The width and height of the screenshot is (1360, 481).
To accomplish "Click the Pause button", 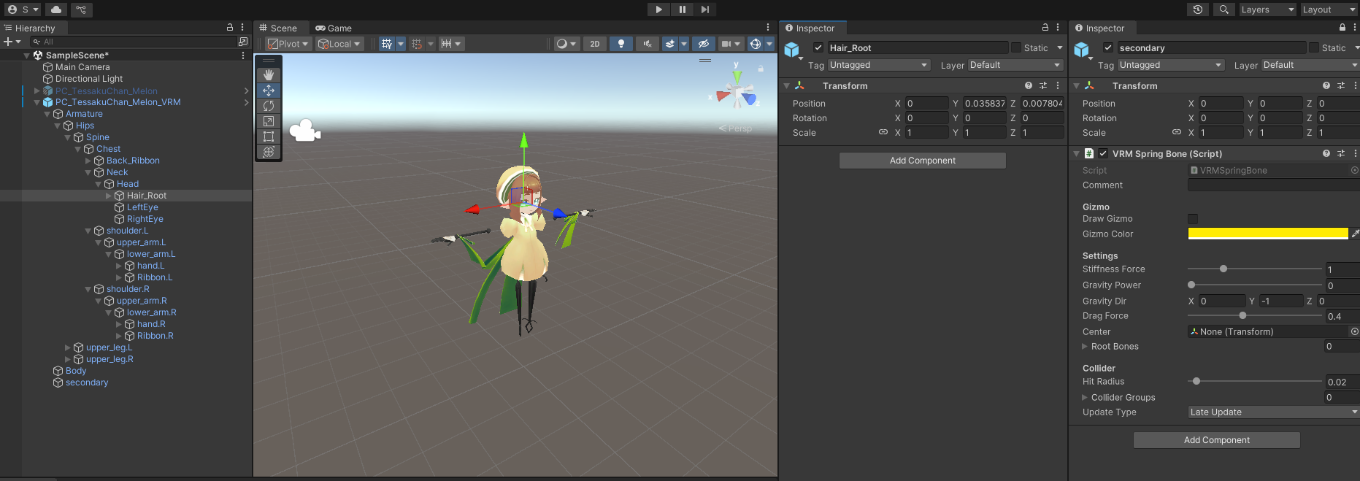I will (682, 9).
